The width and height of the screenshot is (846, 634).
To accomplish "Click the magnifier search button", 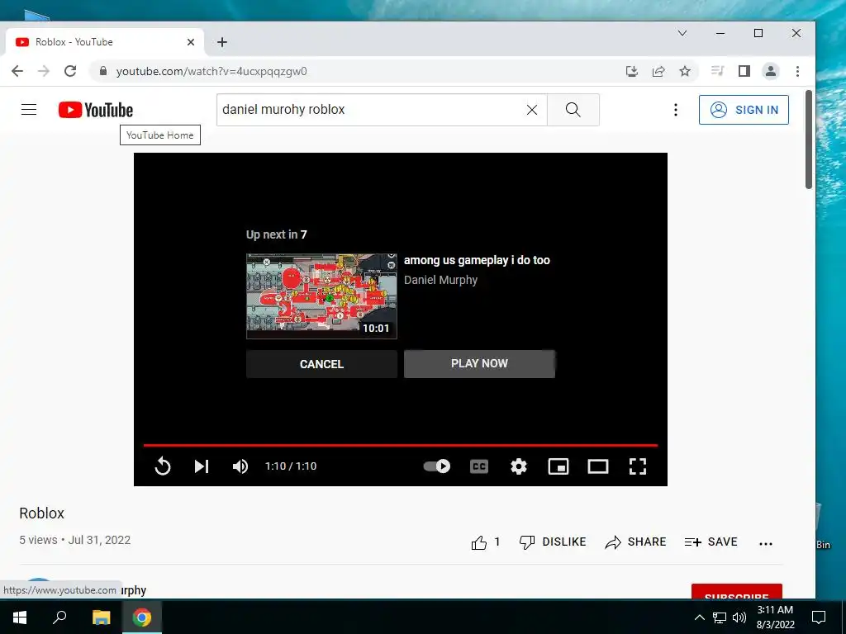I will coord(573,110).
